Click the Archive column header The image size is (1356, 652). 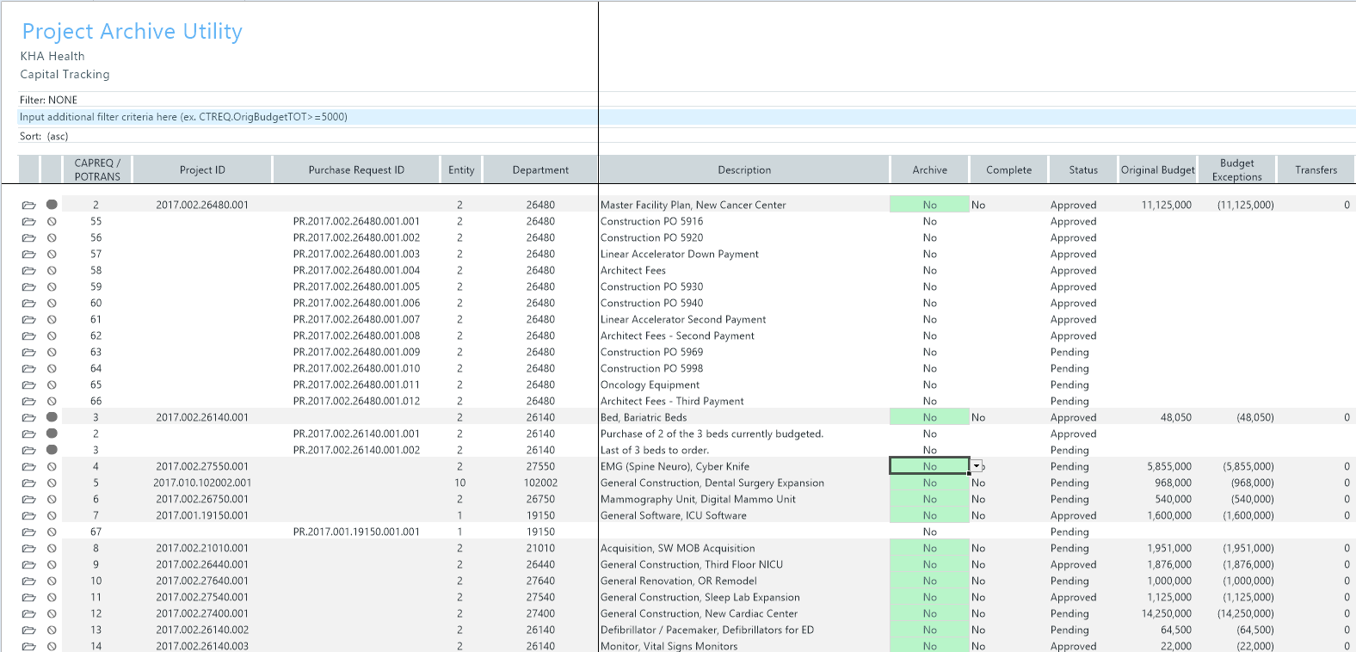tap(929, 170)
